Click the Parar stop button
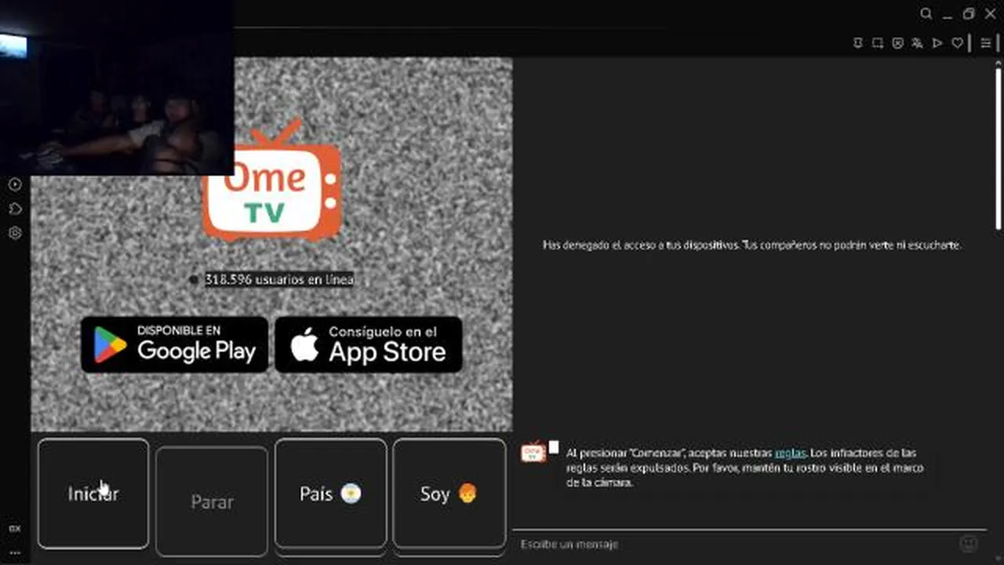The height and width of the screenshot is (565, 1004). [212, 501]
